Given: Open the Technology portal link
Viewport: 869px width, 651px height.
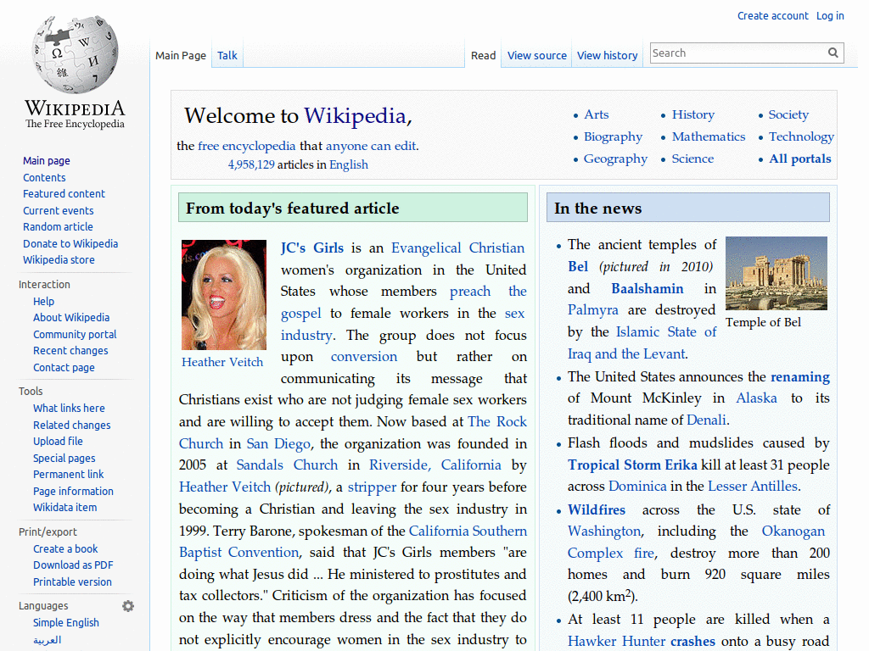Looking at the screenshot, I should coord(801,136).
